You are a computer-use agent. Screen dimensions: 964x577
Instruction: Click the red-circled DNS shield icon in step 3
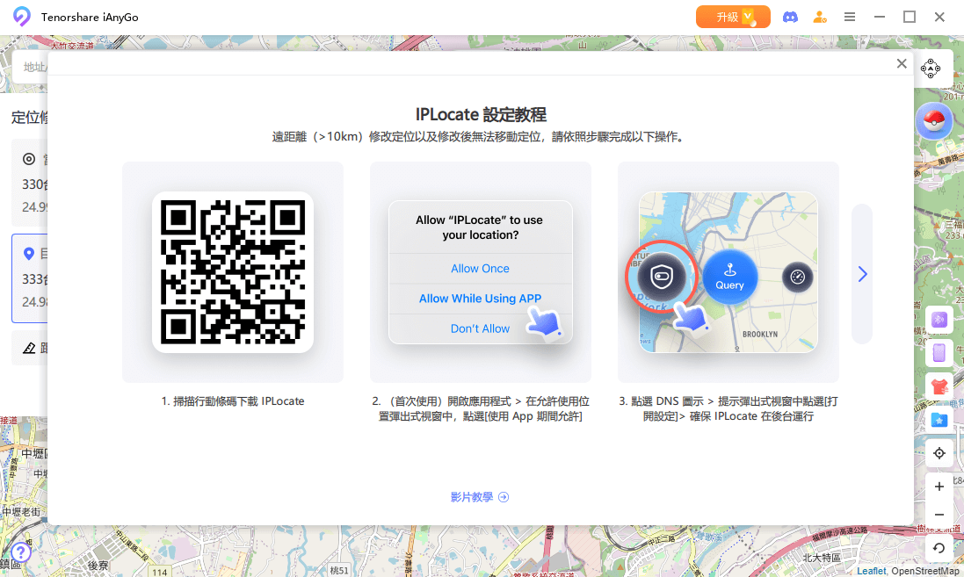click(661, 277)
